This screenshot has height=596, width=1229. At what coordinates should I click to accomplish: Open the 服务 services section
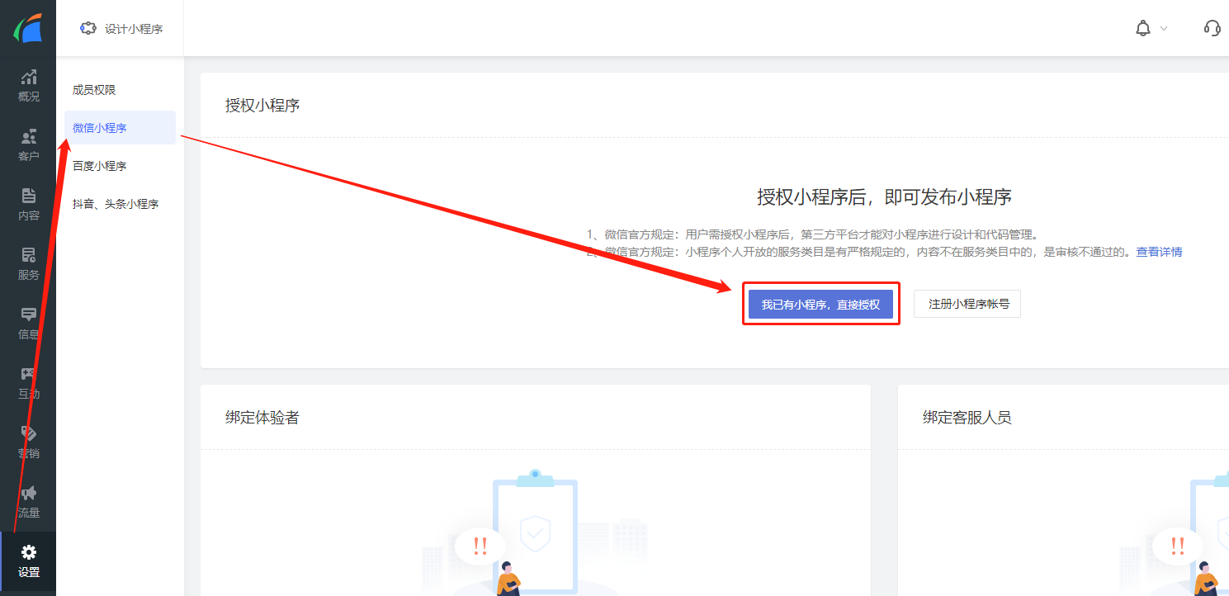pos(28,264)
